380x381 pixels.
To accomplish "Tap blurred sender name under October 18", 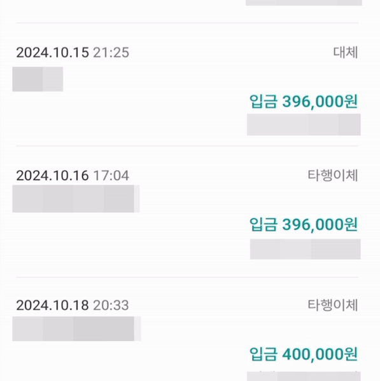I will pyautogui.click(x=76, y=328).
